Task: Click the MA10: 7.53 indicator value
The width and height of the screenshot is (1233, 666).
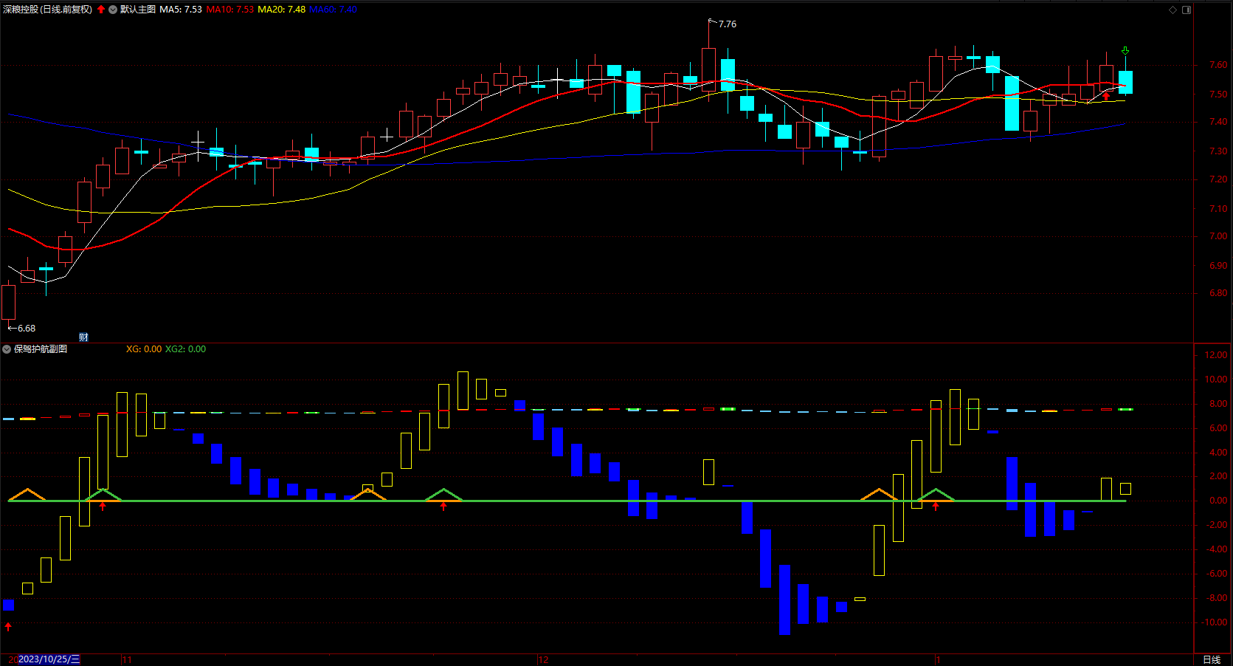Action: [229, 10]
